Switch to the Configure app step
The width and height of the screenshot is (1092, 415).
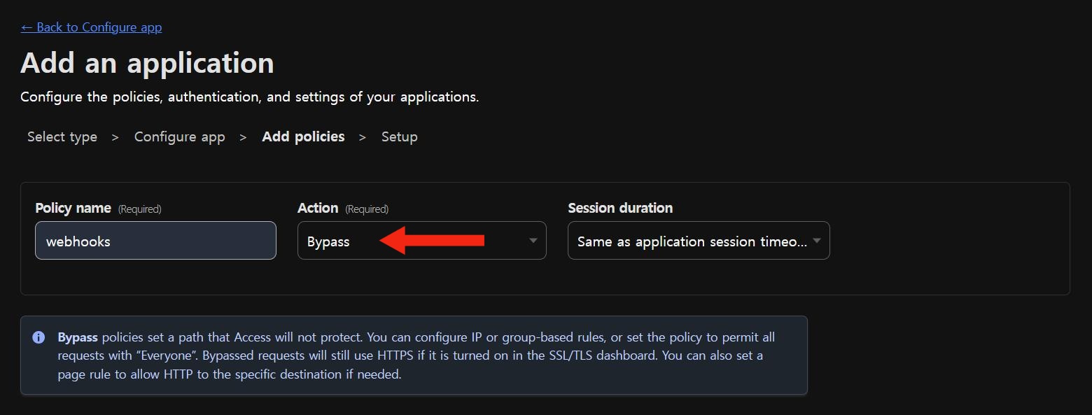179,137
